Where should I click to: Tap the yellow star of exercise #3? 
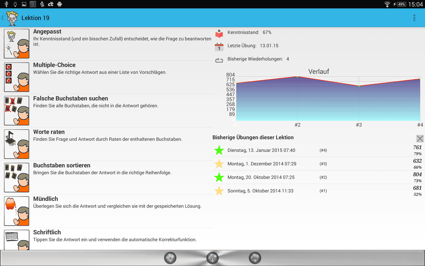tap(219, 164)
